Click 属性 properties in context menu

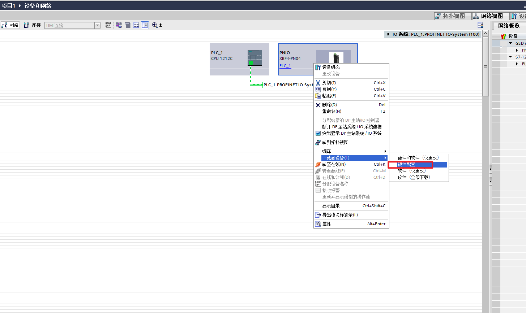click(326, 224)
